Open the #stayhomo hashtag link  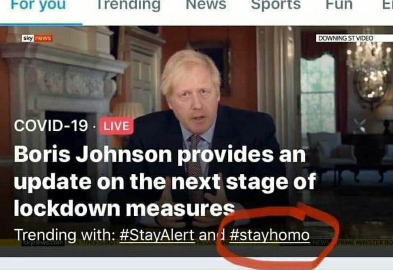pos(269,235)
